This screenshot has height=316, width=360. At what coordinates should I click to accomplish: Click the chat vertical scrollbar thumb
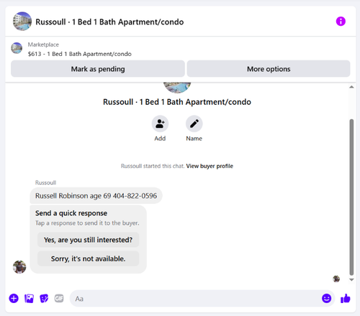351,197
